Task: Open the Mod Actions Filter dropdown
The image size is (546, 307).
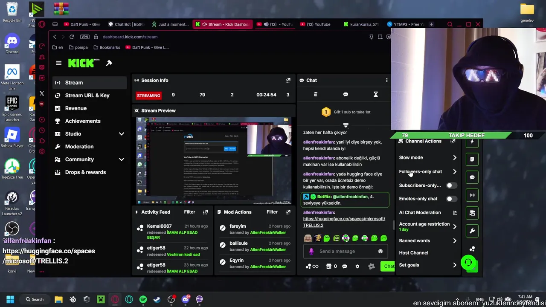Action: click(x=272, y=212)
